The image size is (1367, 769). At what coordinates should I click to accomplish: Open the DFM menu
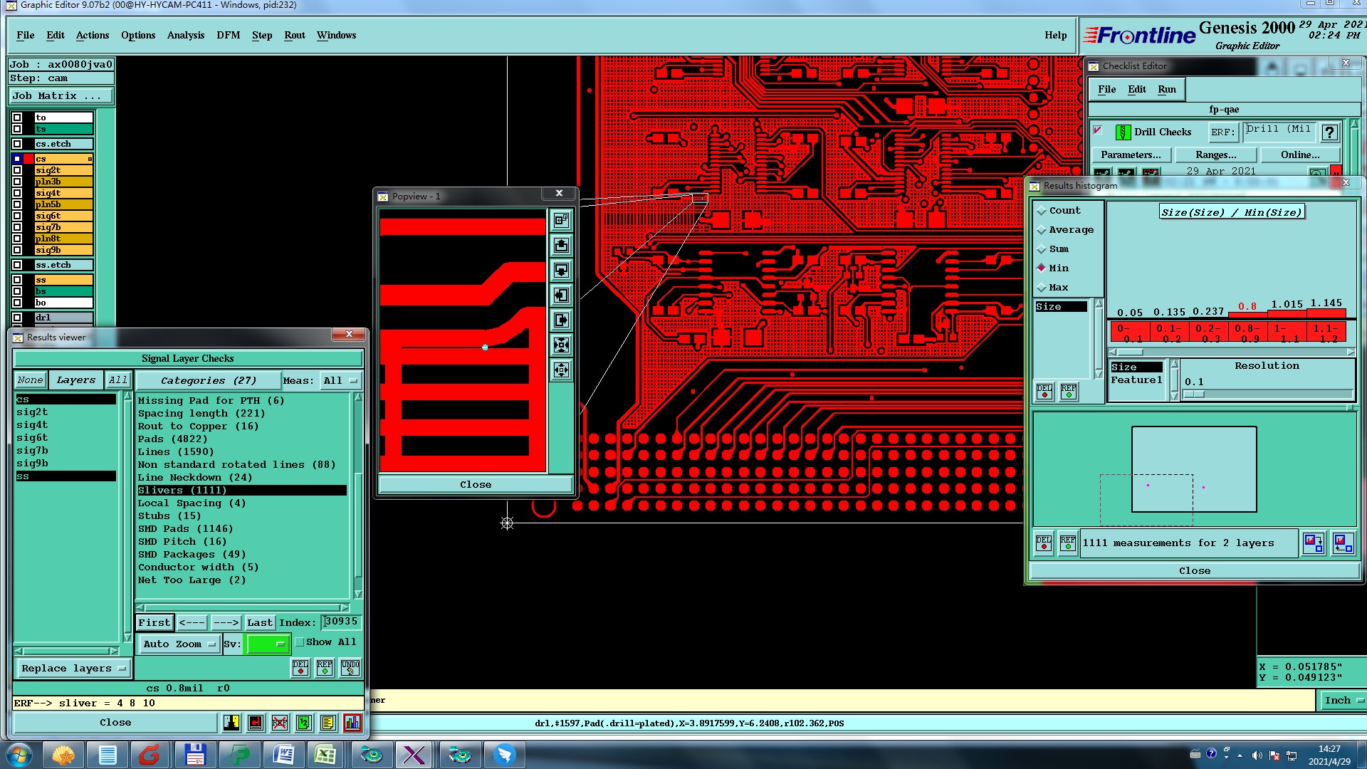(x=228, y=35)
